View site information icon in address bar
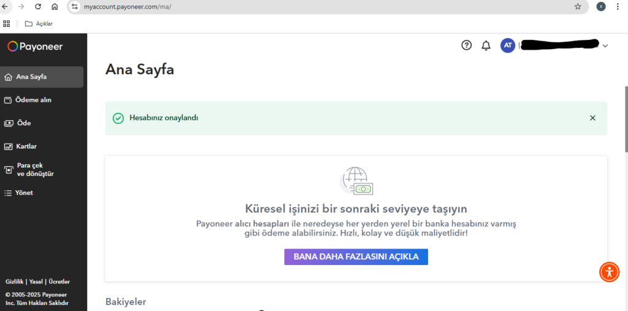This screenshot has width=628, height=311. (74, 6)
